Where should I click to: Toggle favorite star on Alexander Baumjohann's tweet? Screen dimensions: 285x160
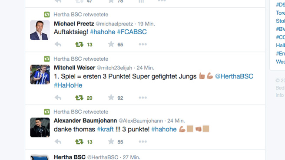pyautogui.click(x=111, y=141)
